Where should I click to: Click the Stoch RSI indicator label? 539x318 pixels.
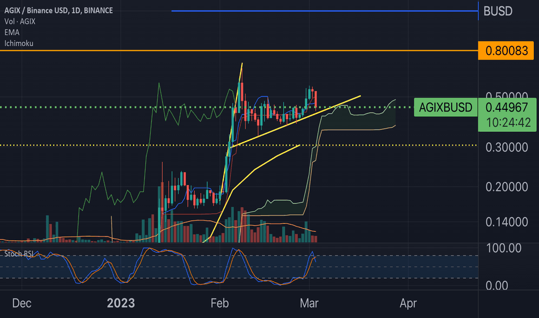(19, 254)
